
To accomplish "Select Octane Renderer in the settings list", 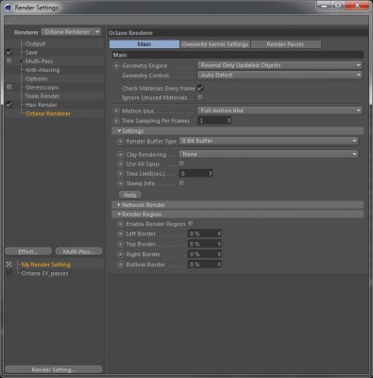I will [48, 113].
